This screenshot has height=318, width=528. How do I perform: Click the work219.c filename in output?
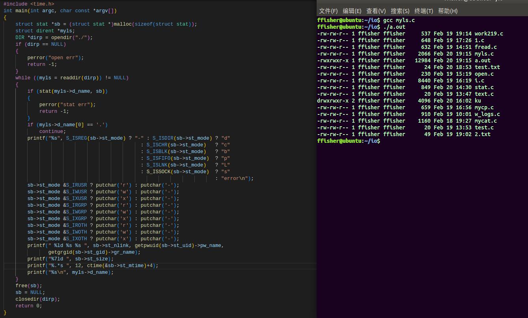pos(489,34)
